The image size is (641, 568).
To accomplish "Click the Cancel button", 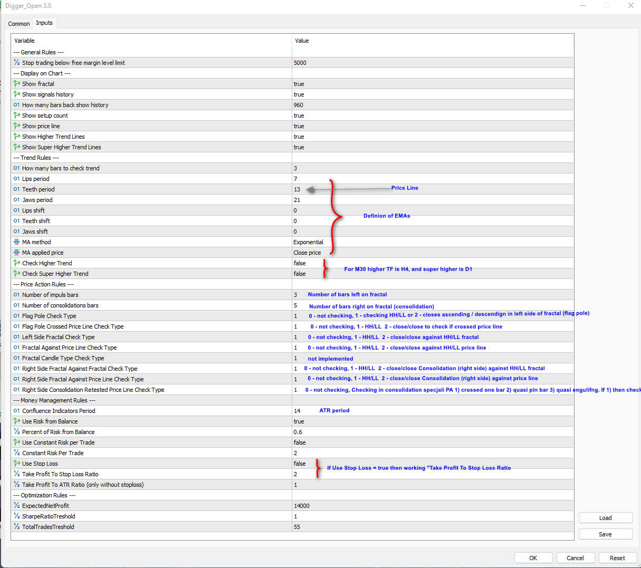I will tap(576, 558).
